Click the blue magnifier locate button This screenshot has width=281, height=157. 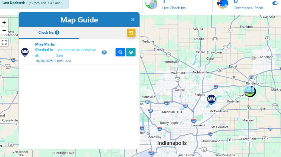pyautogui.click(x=120, y=52)
